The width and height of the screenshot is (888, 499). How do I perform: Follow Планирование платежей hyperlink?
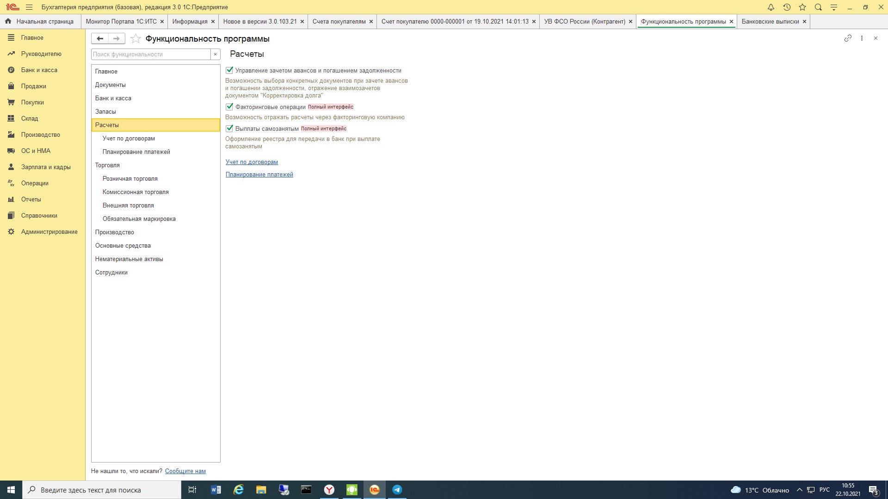(259, 174)
